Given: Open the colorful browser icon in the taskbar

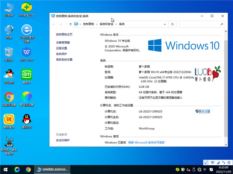Looking at the screenshot, I should click(17, 170).
